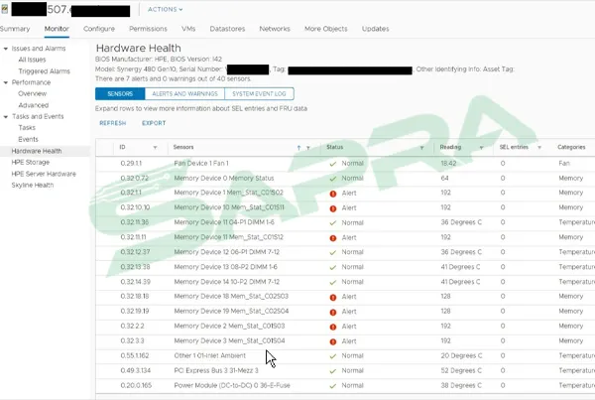Click check icon for 31-Mezz 3 row

point(333,371)
